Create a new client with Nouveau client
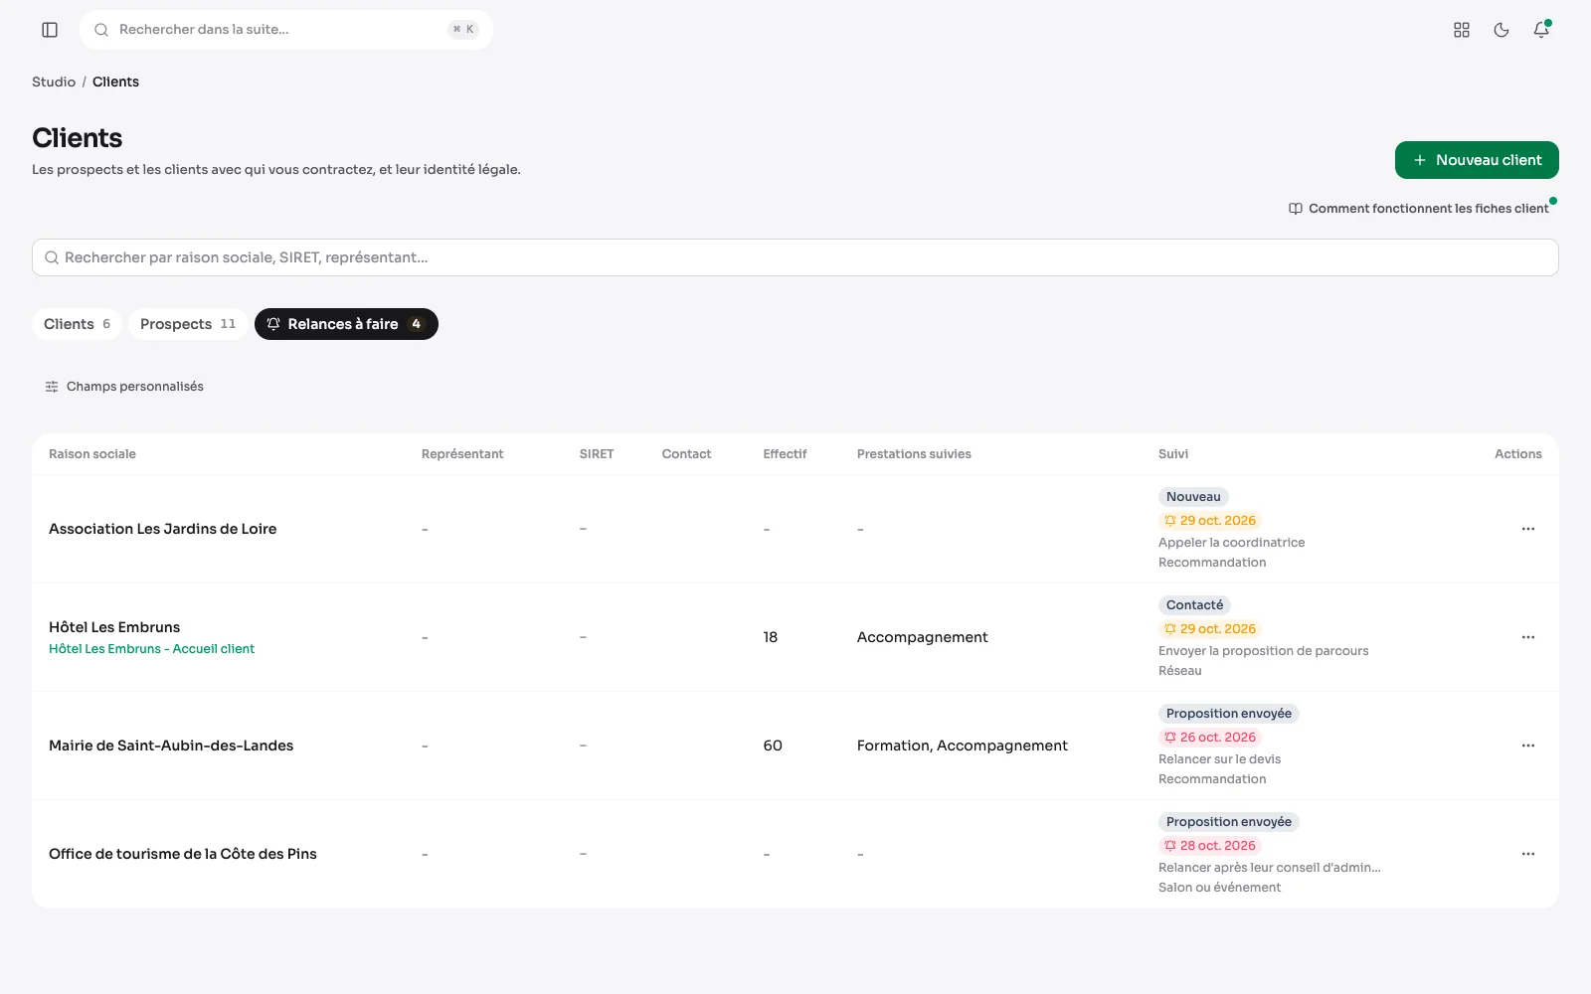 pos(1477,160)
